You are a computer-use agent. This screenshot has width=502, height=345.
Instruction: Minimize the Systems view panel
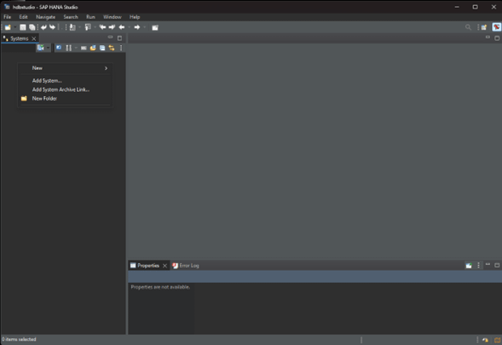pyautogui.click(x=111, y=37)
